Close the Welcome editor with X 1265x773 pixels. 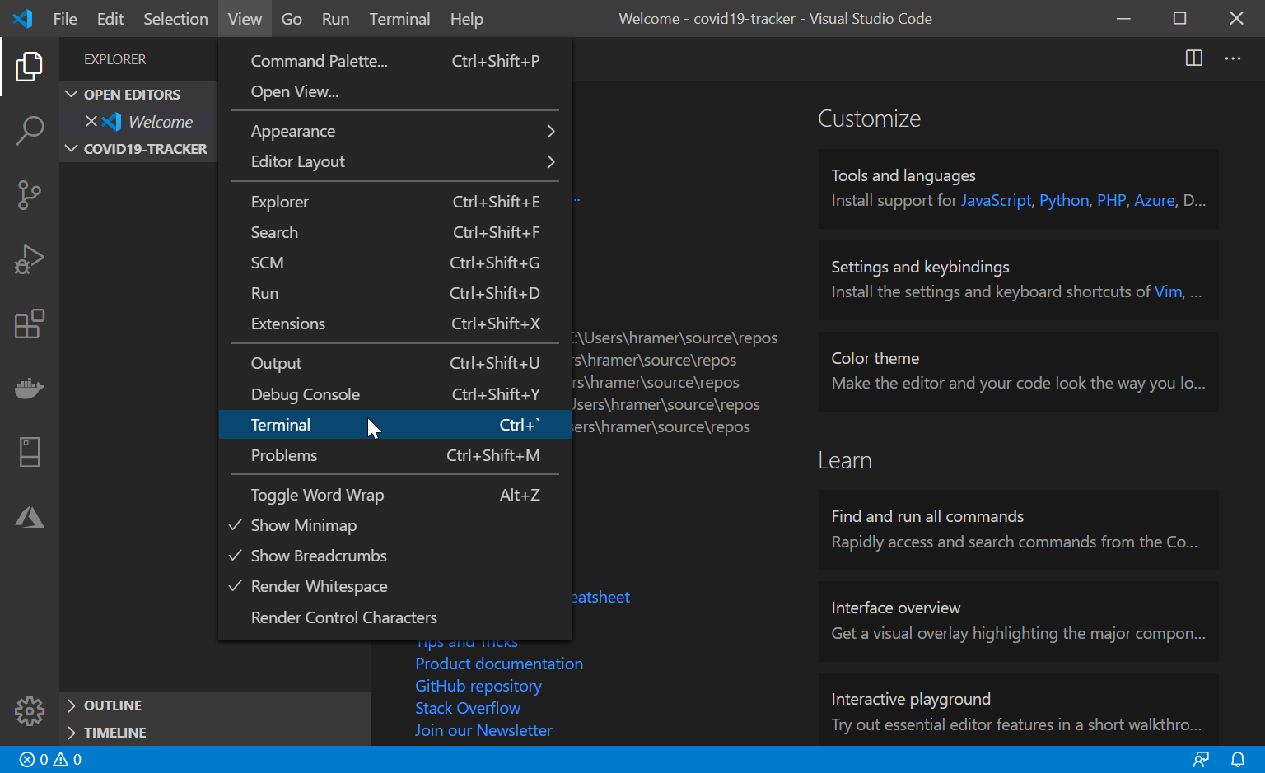tap(91, 121)
